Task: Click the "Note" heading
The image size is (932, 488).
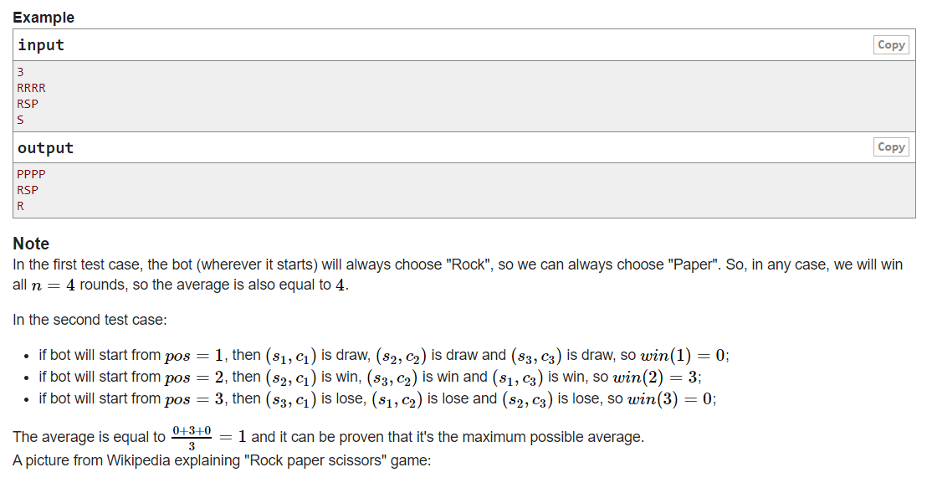Action: coord(31,244)
